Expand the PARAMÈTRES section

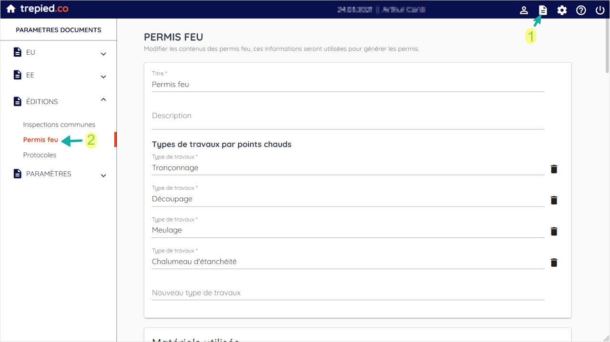[x=103, y=176]
